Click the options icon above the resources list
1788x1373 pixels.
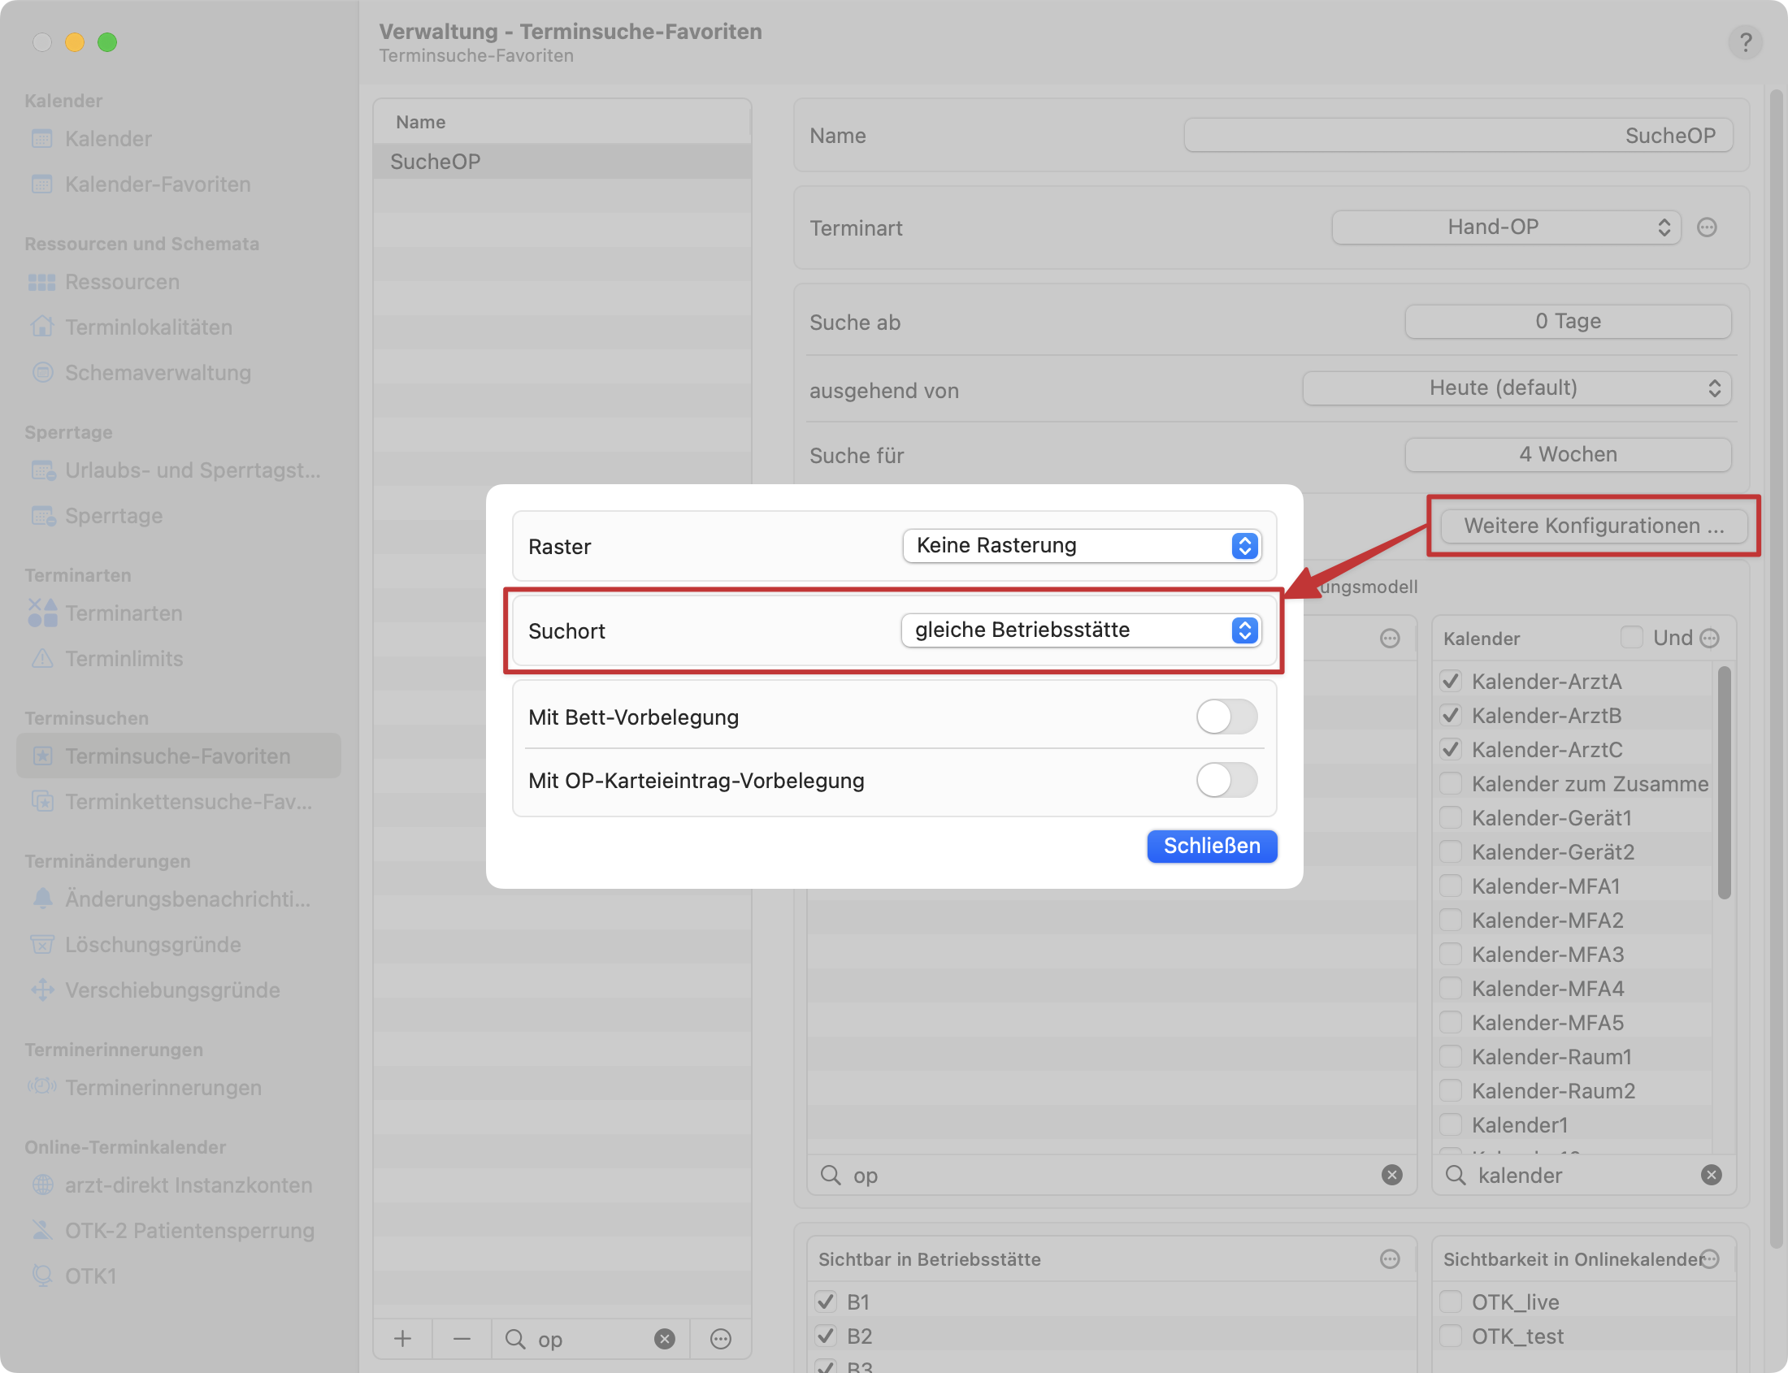[1390, 638]
